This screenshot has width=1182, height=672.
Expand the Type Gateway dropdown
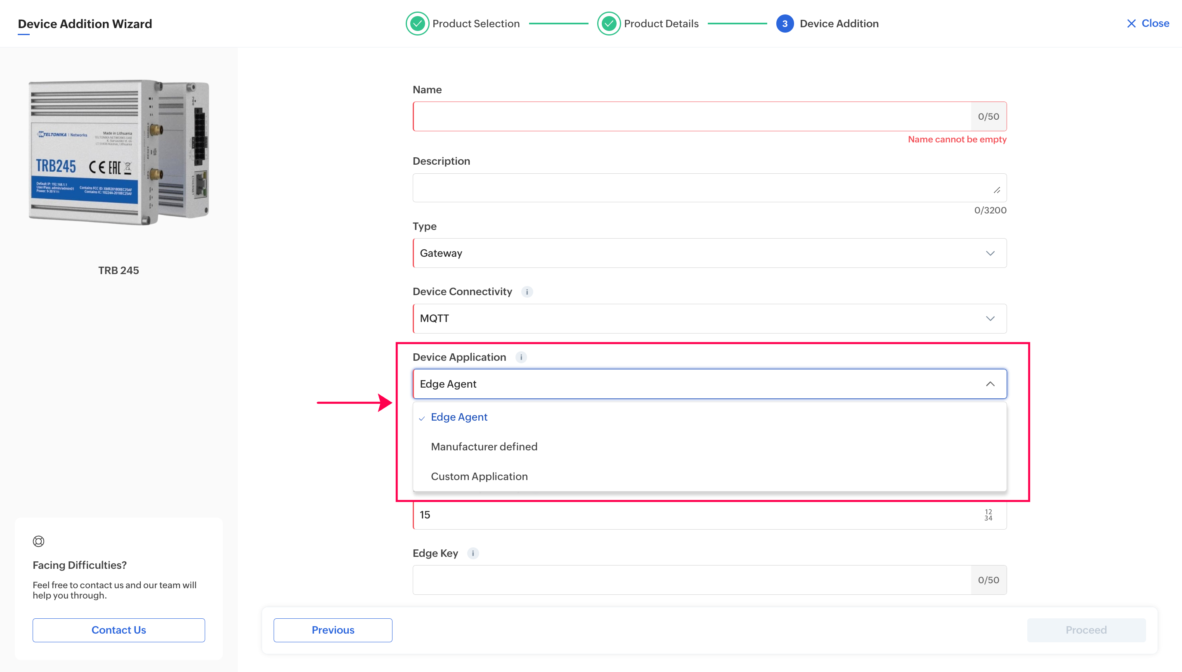tap(709, 253)
